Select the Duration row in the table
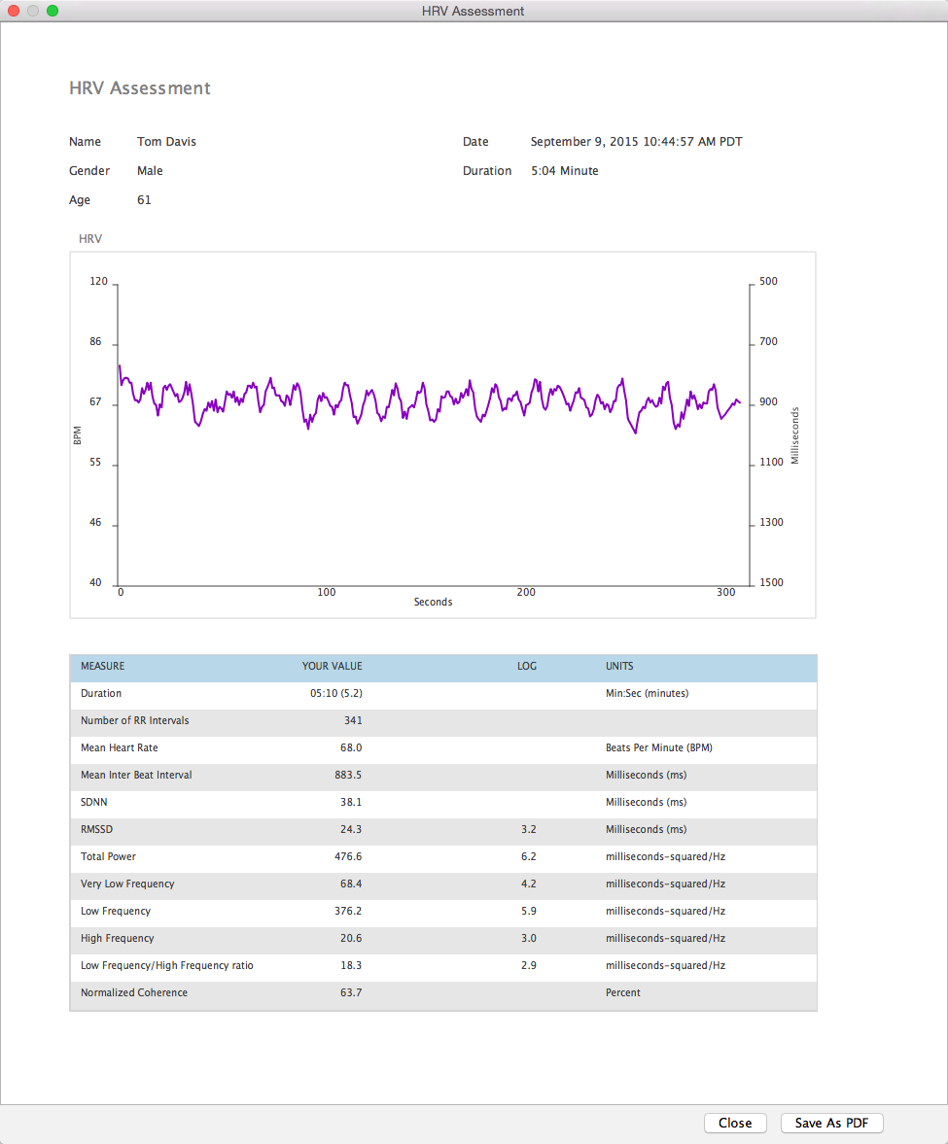948x1144 pixels. click(x=292, y=693)
